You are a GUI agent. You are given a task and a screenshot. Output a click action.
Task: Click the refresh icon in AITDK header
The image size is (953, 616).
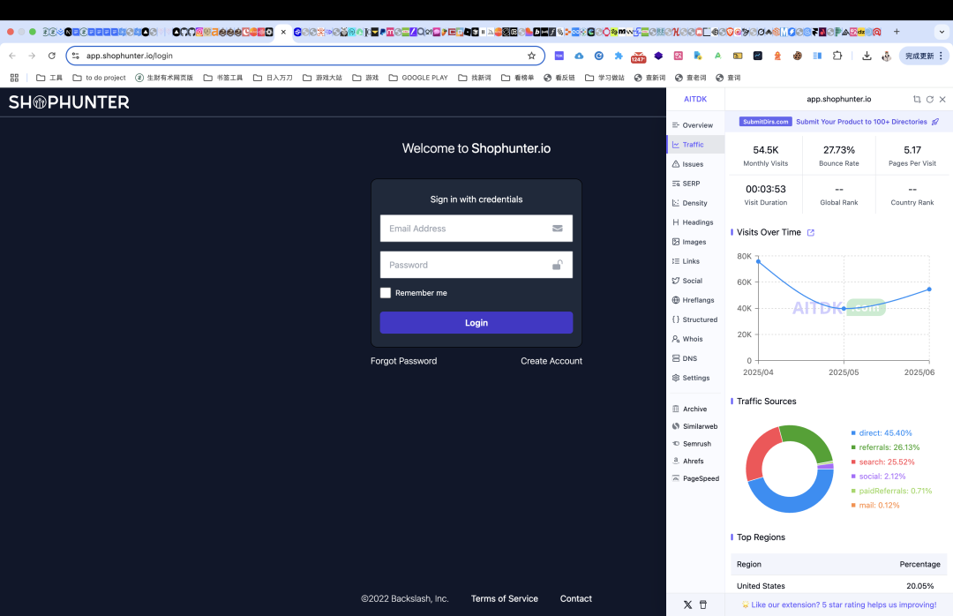[930, 99]
